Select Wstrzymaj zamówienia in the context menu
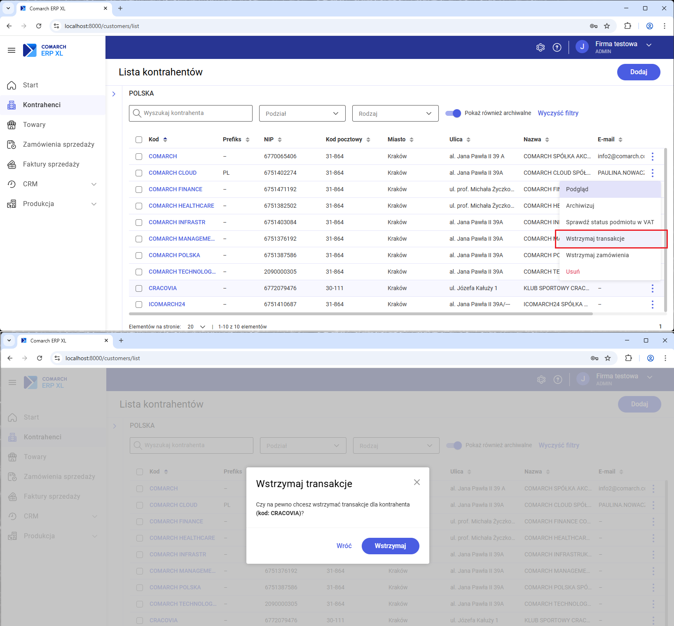Viewport: 674px width, 626px height. (x=597, y=255)
